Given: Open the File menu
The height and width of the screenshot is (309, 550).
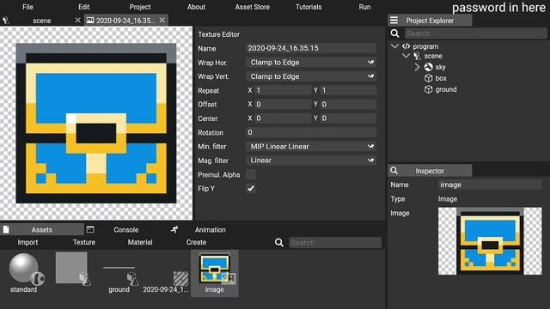Looking at the screenshot, I should 27,7.
